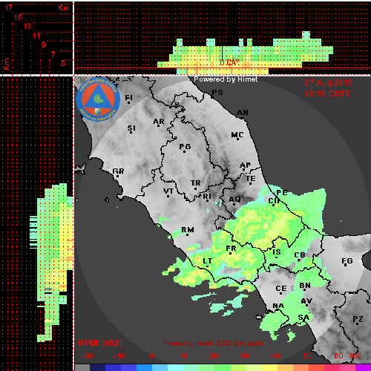This screenshot has width=371, height=371.
Task: Select the '03:15 CEST' time stamp
Action: (x=327, y=93)
